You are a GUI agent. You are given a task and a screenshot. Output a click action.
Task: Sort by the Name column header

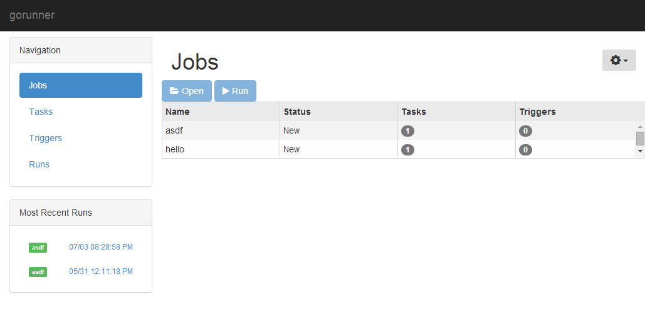221,112
